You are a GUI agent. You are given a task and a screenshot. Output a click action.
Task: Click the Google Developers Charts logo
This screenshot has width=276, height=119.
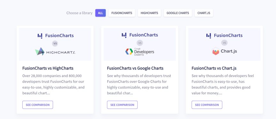coord(140,52)
